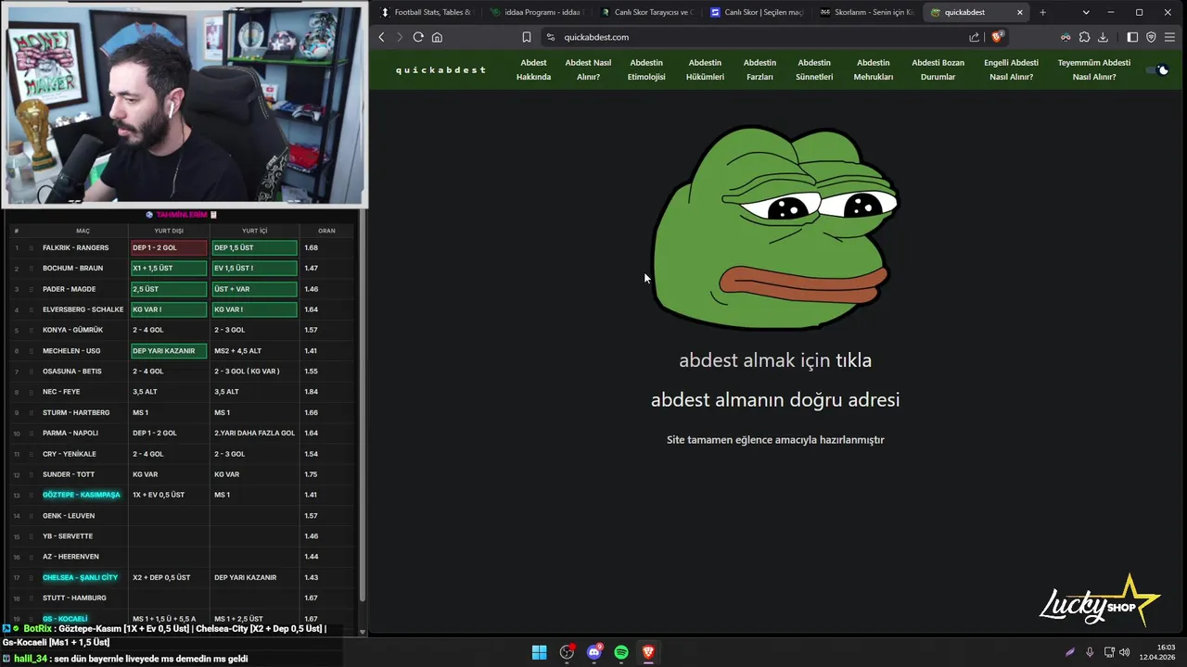Switch to the Football Stats, Tables tab

(x=427, y=12)
